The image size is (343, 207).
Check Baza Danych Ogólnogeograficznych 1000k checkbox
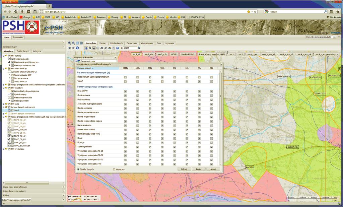point(125,77)
